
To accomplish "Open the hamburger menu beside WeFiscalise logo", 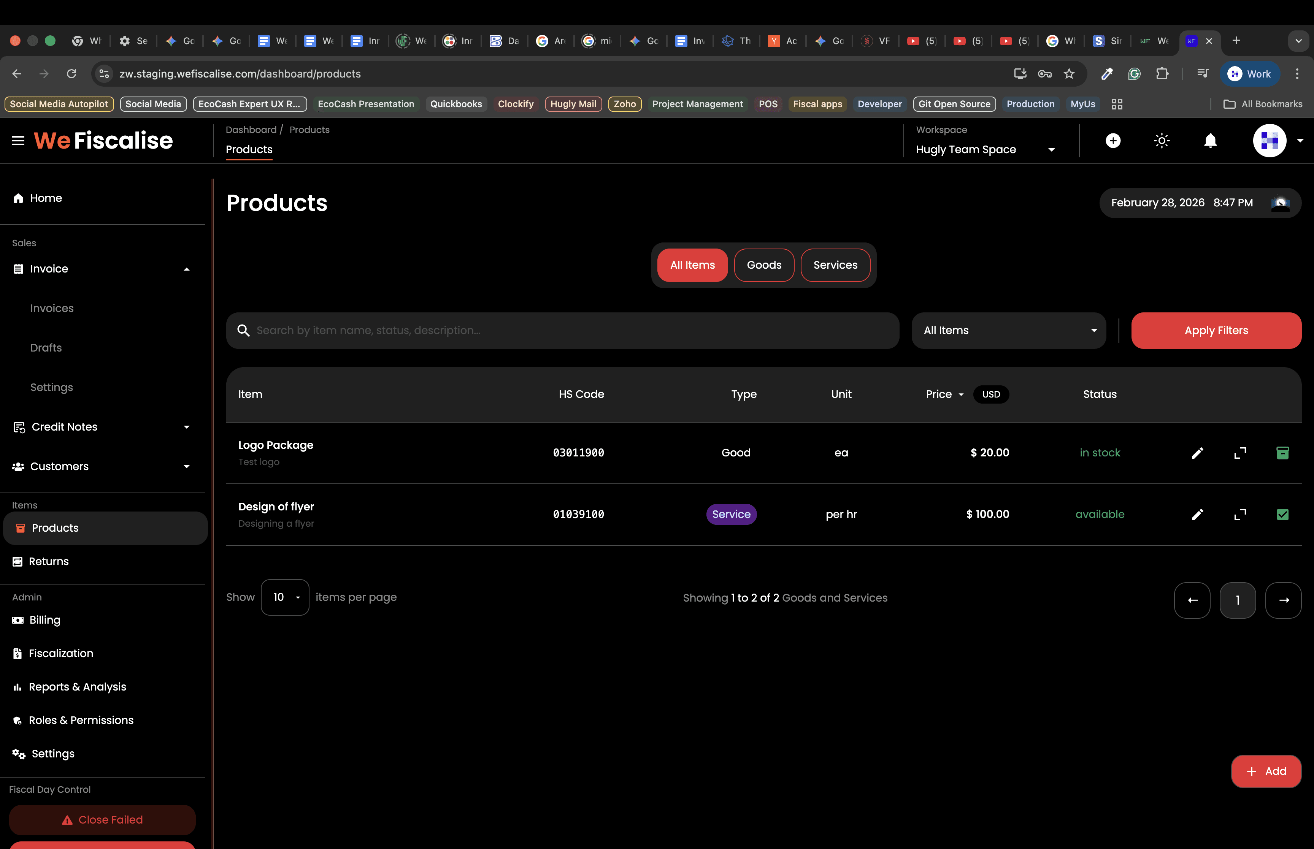I will pyautogui.click(x=18, y=141).
